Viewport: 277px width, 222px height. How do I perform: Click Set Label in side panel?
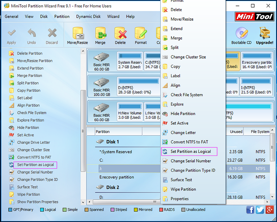(25, 98)
